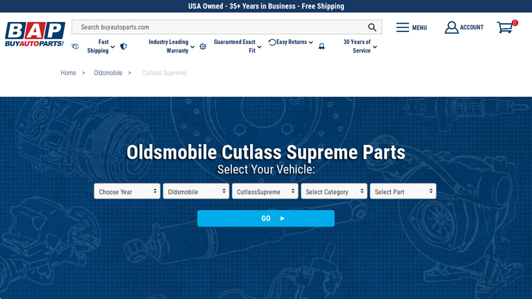Viewport: 532px width, 299px height.
Task: Open the CutlassSupreme model selector
Action: [265, 191]
